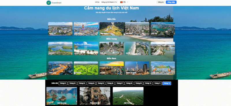Select the Tháng 03 month tab
Viewport: 231px width, 106px height.
click(x=82, y=83)
